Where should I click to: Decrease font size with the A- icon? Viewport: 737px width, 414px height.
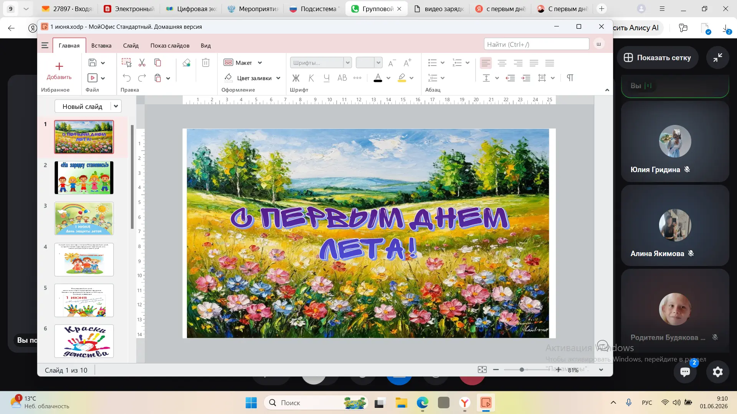tap(392, 63)
